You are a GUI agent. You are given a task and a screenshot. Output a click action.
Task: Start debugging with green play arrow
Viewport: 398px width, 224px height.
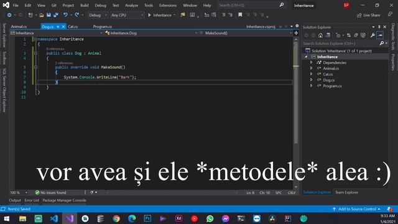[149, 15]
